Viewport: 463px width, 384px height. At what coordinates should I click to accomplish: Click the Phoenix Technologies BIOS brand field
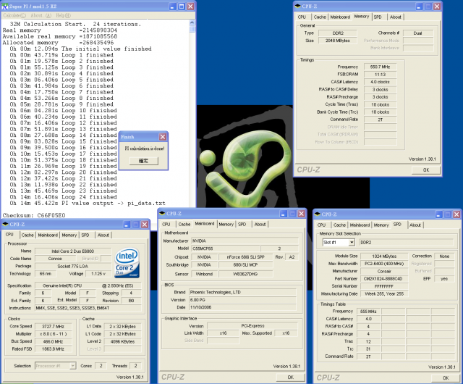point(242,292)
